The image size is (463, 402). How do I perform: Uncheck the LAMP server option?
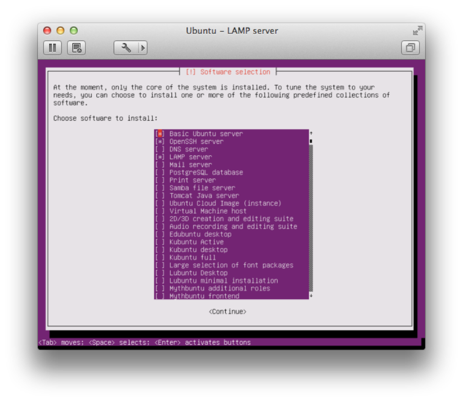160,157
